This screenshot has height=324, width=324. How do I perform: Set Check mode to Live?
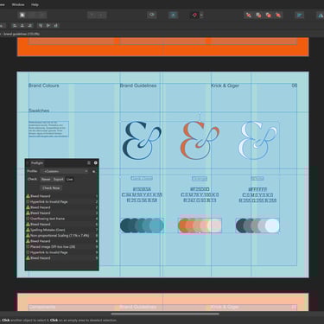click(x=70, y=179)
